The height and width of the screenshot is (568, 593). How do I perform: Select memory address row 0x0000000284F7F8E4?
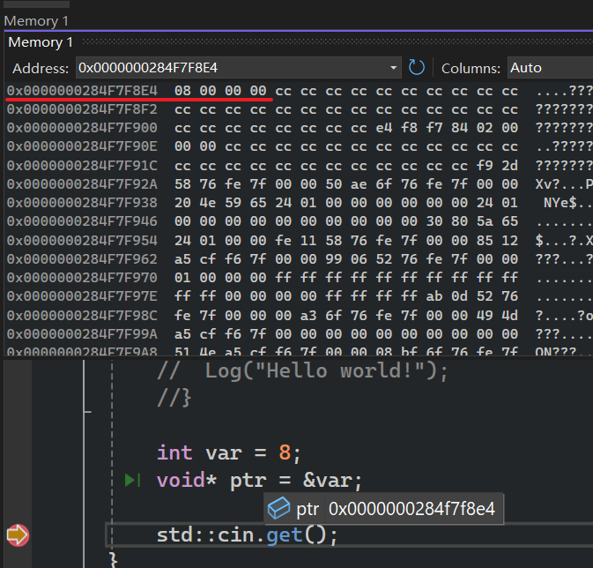[x=82, y=91]
